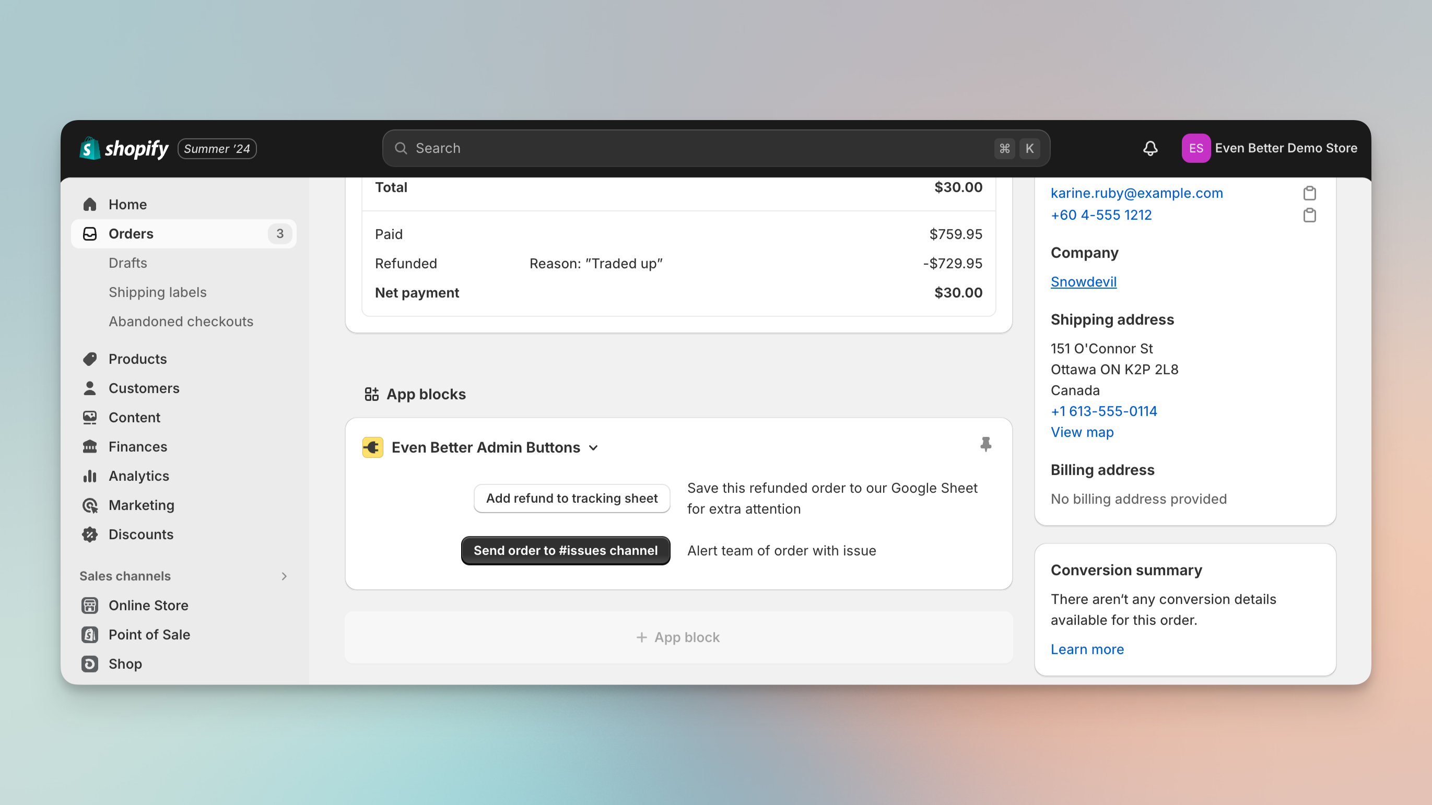This screenshot has height=805, width=1432.
Task: Click the Finances bank icon
Action: [90, 447]
